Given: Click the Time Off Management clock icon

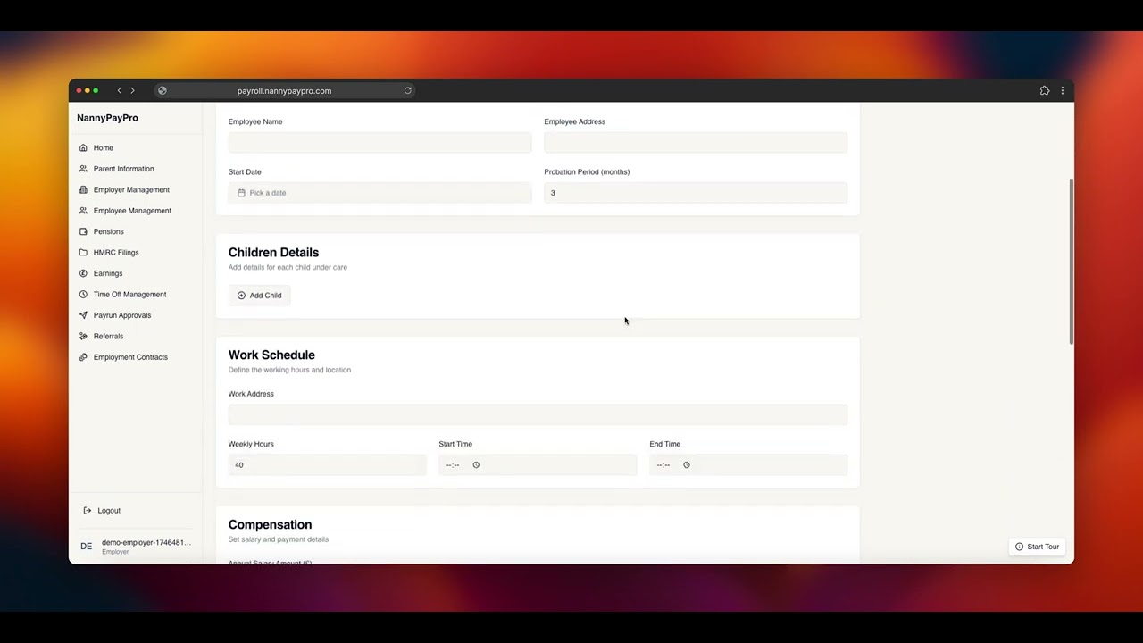Looking at the screenshot, I should 83,295.
